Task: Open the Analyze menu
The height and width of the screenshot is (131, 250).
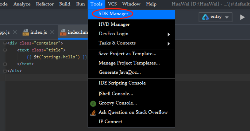Action: 22,4
